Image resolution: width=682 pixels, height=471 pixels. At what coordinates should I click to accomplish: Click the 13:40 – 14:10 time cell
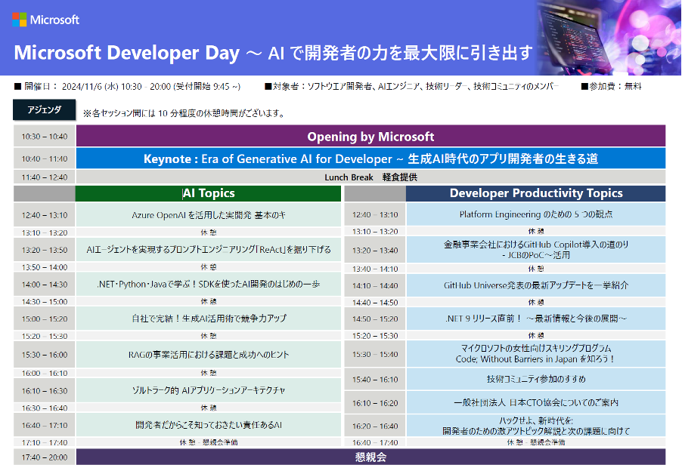[x=375, y=269]
